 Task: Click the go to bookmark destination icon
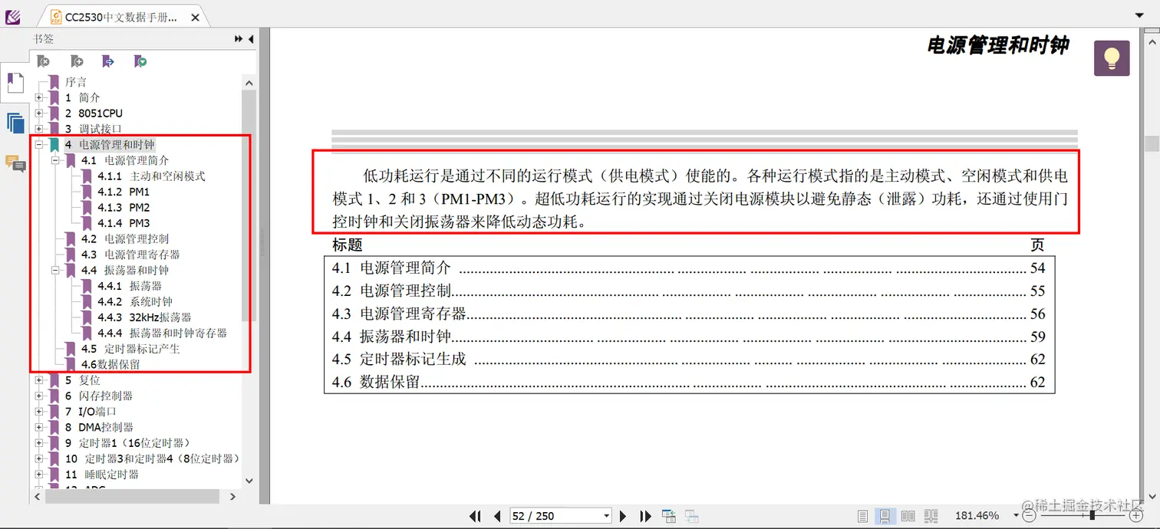coord(108,61)
